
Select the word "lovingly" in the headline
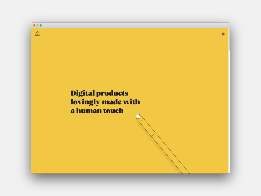(85, 102)
